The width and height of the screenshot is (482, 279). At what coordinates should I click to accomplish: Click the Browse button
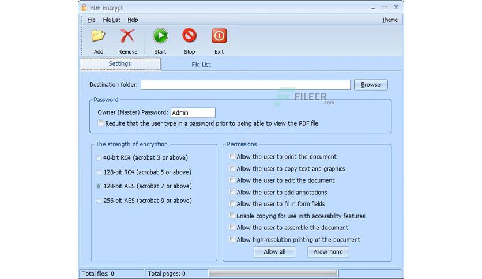(x=371, y=85)
